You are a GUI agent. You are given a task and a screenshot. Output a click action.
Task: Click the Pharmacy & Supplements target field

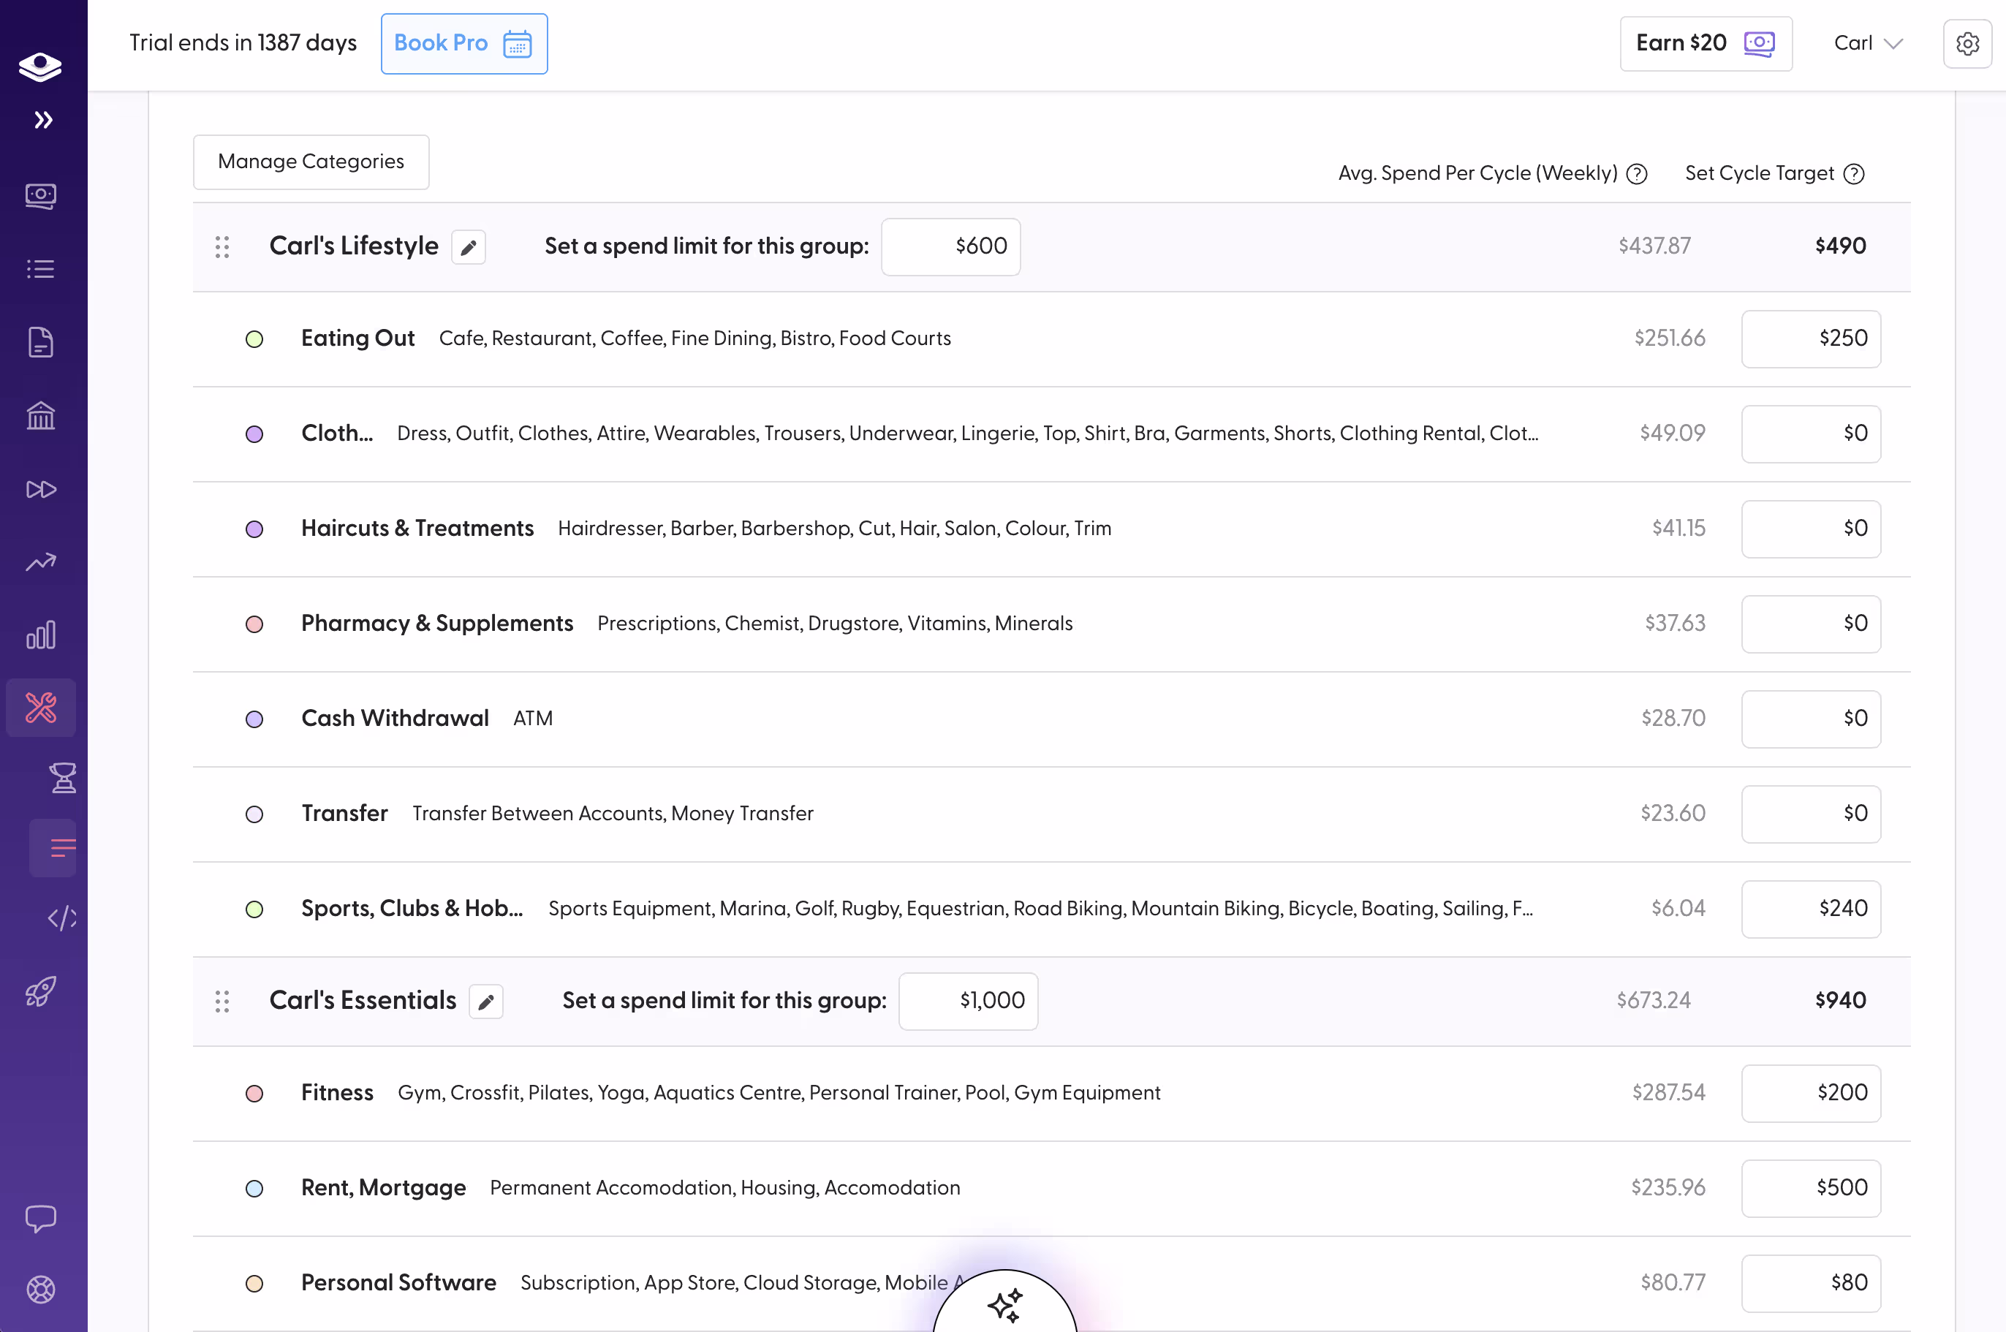(x=1811, y=624)
